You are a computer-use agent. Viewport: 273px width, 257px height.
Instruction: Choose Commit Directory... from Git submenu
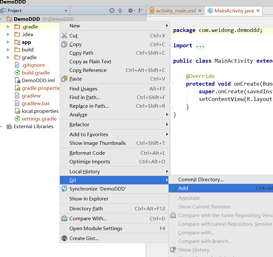coord(221,179)
